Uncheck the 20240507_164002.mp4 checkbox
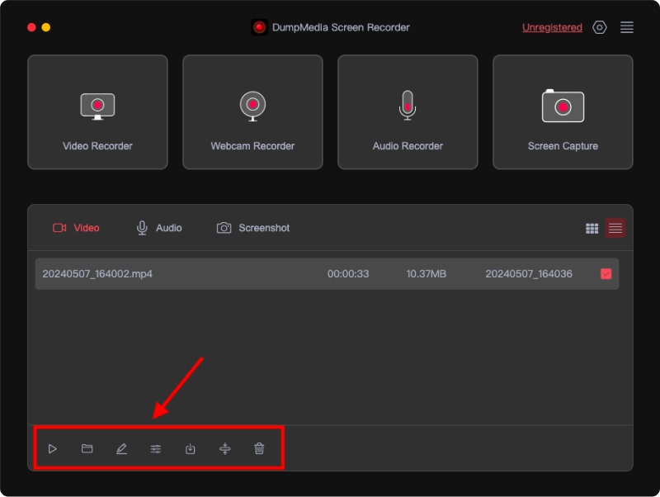The width and height of the screenshot is (660, 497). click(606, 274)
